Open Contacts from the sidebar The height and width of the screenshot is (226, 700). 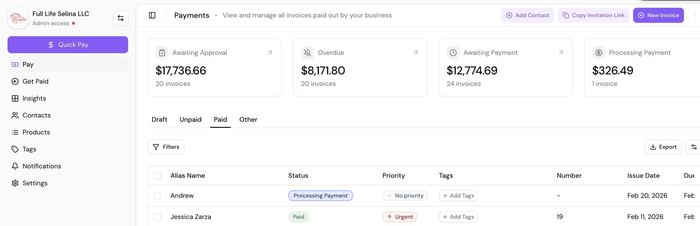[x=68, y=115]
